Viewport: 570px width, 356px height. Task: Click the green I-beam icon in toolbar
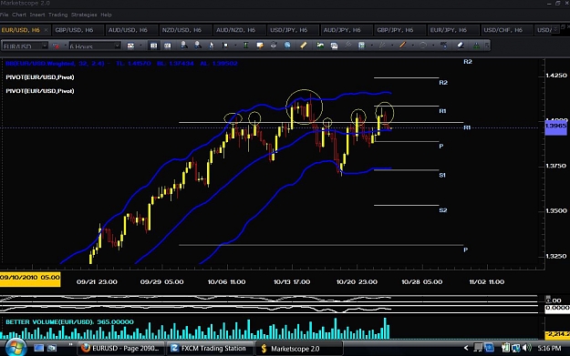(245, 45)
